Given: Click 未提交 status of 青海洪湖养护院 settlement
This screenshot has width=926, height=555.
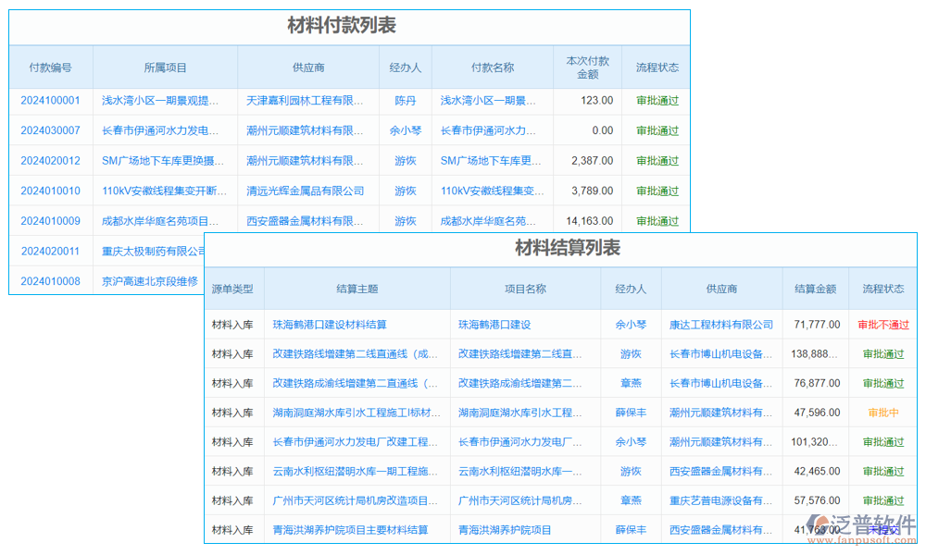Looking at the screenshot, I should coord(883,530).
